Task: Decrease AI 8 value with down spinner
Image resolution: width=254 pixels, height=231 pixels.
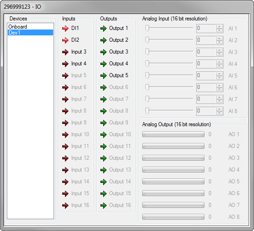Action: coord(219,113)
